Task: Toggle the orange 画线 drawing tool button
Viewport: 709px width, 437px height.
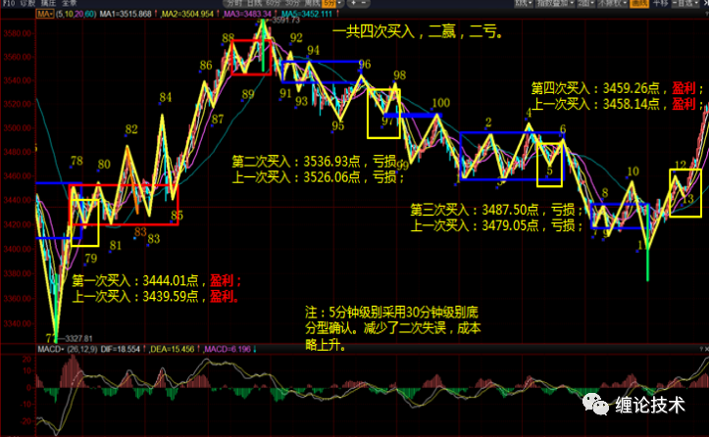Action: pyautogui.click(x=639, y=3)
